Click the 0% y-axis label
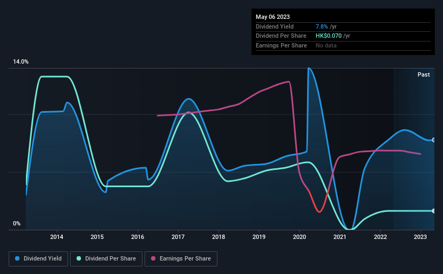 (x=17, y=223)
